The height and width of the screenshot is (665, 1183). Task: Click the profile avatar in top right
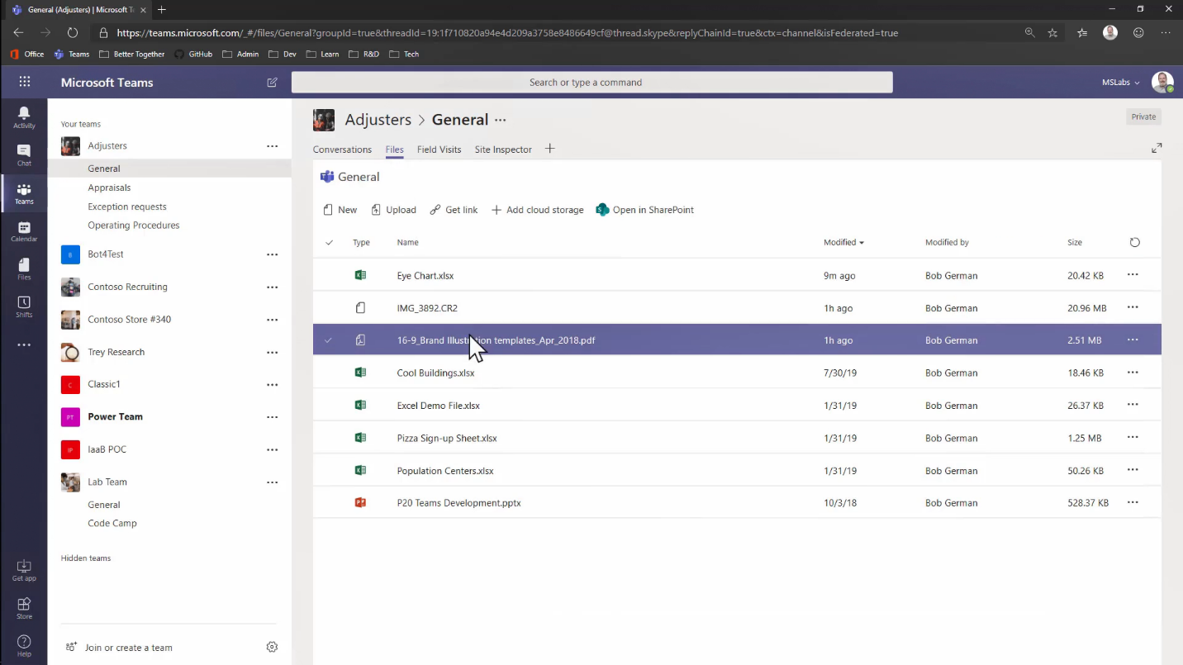(x=1162, y=82)
